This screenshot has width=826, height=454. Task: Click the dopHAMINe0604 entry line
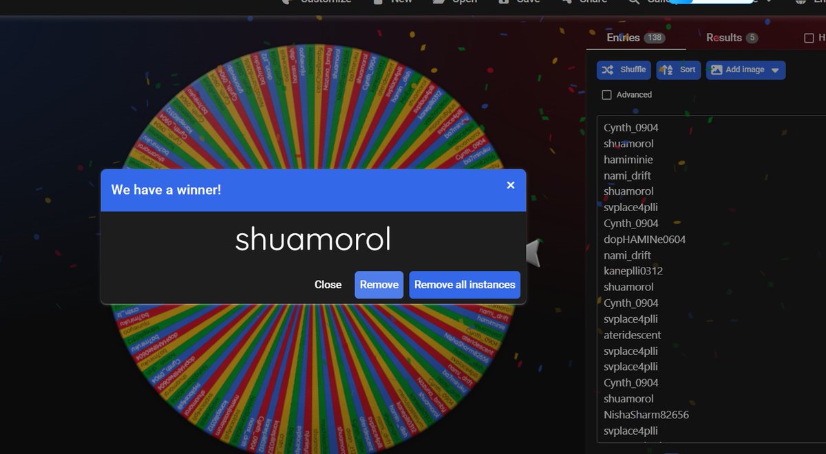(644, 239)
